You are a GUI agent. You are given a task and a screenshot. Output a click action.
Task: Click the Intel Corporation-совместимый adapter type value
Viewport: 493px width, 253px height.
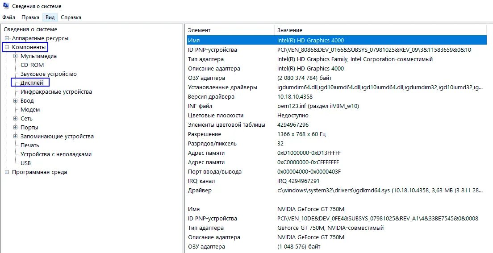355,59
